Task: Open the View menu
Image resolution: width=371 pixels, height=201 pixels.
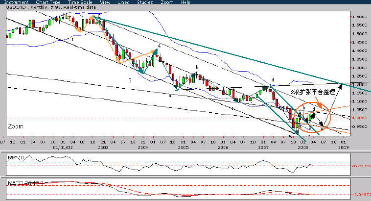Action: (x=105, y=2)
